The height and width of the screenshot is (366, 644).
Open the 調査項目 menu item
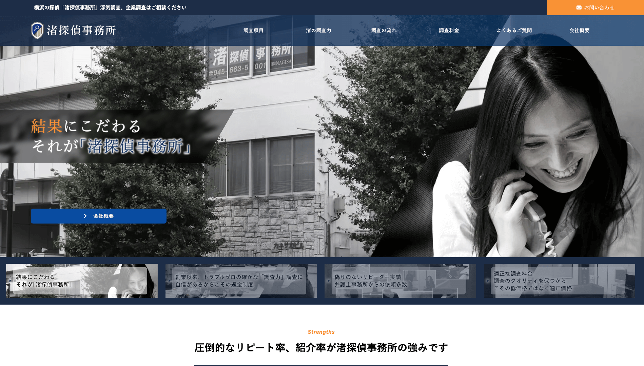[253, 31]
